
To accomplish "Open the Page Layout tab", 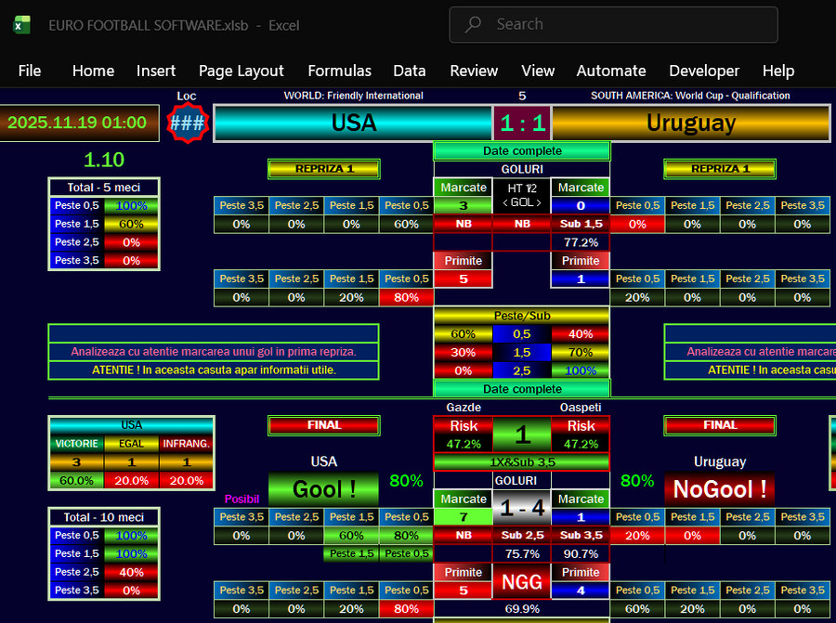I will point(241,71).
